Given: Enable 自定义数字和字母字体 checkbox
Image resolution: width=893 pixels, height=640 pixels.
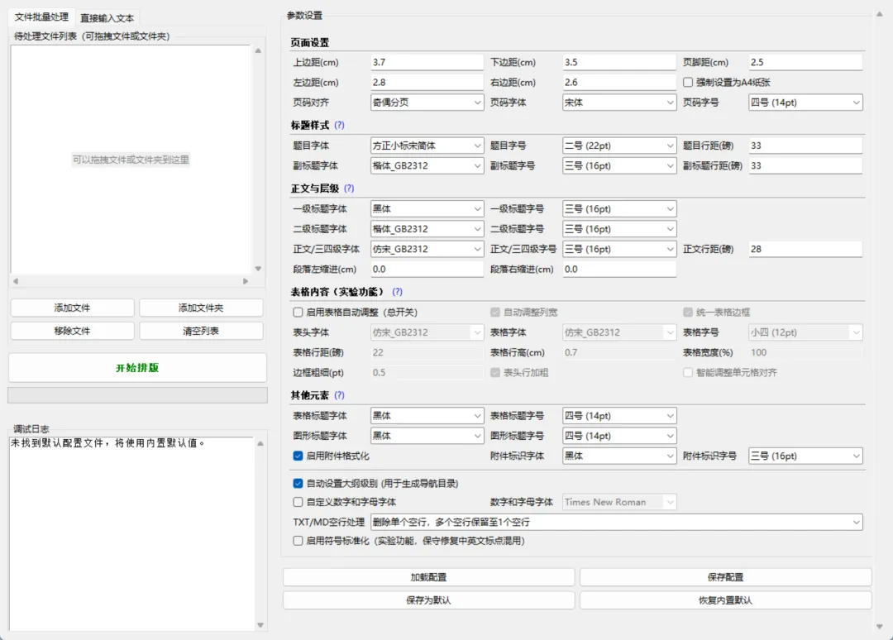Looking at the screenshot, I should tap(298, 502).
